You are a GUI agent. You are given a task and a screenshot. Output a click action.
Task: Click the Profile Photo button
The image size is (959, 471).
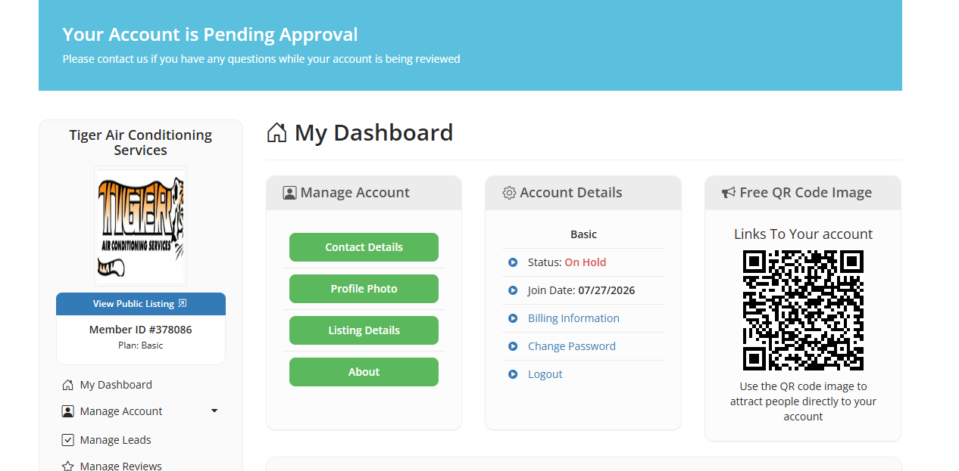coord(364,289)
